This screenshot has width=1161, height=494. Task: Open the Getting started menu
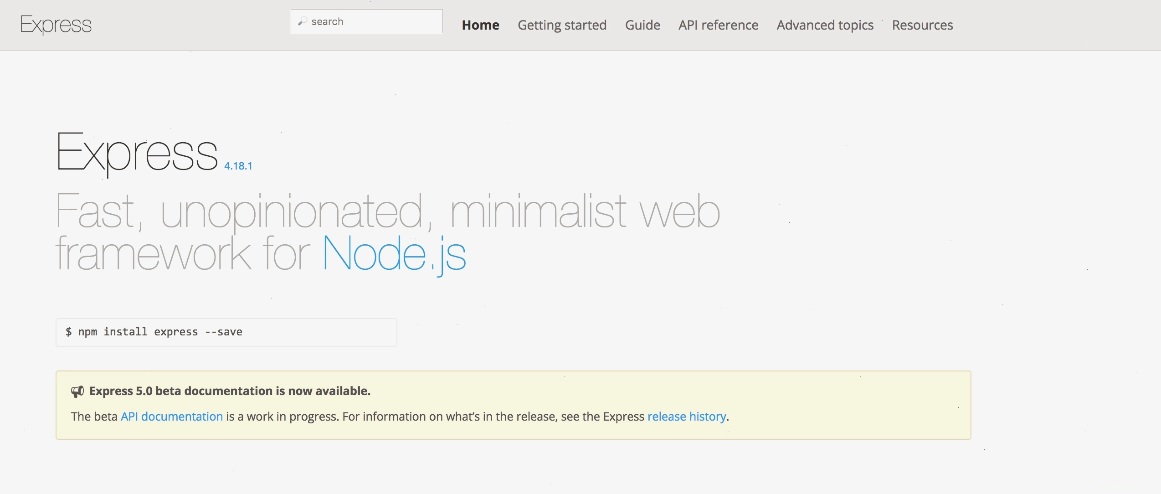coord(562,25)
